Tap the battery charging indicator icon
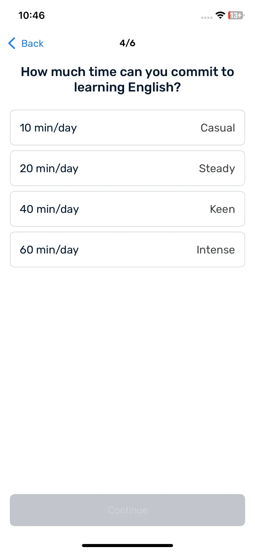Viewport: 255px width, 552px height. [x=236, y=15]
